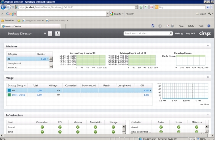Sort by Desktop Group column header
This screenshot has width=215, height=141.
click(17, 85)
